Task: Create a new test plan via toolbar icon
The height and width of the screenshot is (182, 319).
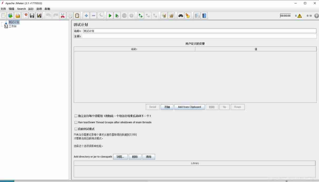Action: click(x=3, y=16)
